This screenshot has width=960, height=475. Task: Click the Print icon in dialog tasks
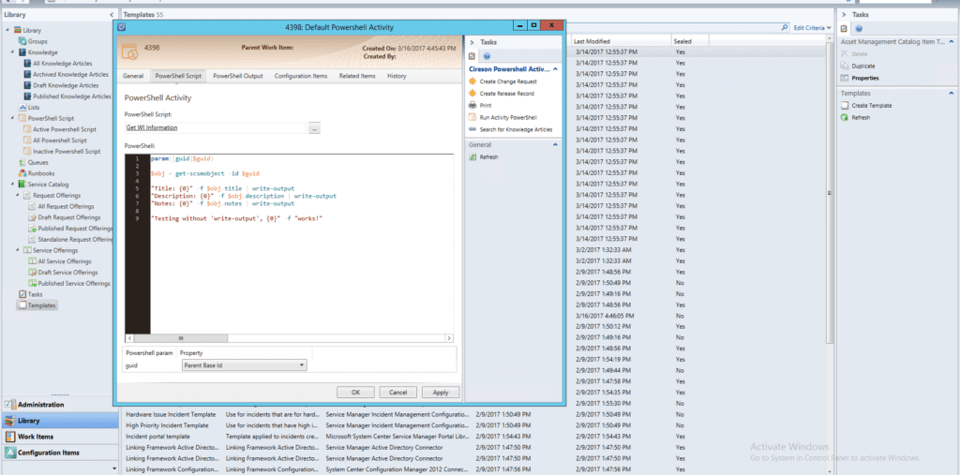coord(472,105)
